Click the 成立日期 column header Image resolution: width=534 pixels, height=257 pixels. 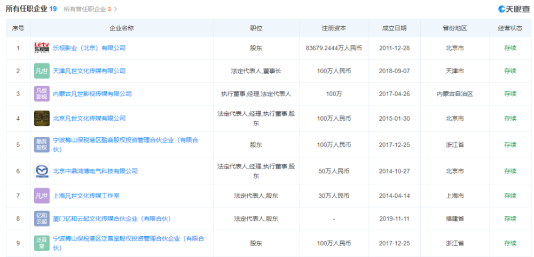(x=395, y=28)
